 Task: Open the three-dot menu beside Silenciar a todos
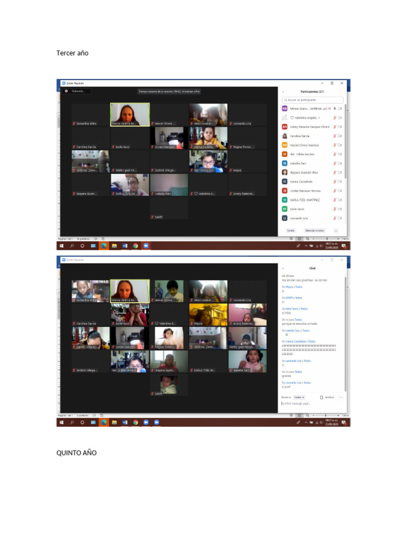pos(335,231)
